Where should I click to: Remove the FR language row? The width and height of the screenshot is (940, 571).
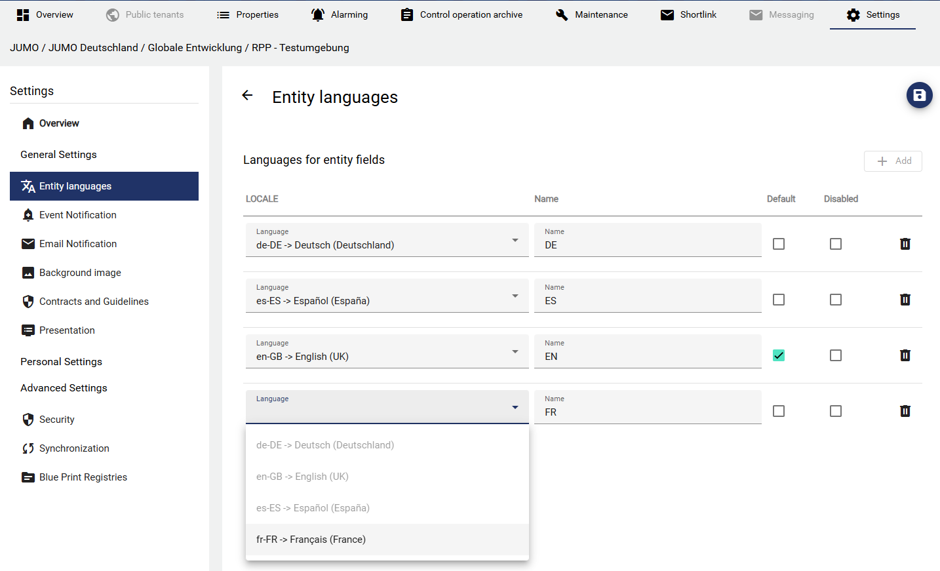[905, 411]
